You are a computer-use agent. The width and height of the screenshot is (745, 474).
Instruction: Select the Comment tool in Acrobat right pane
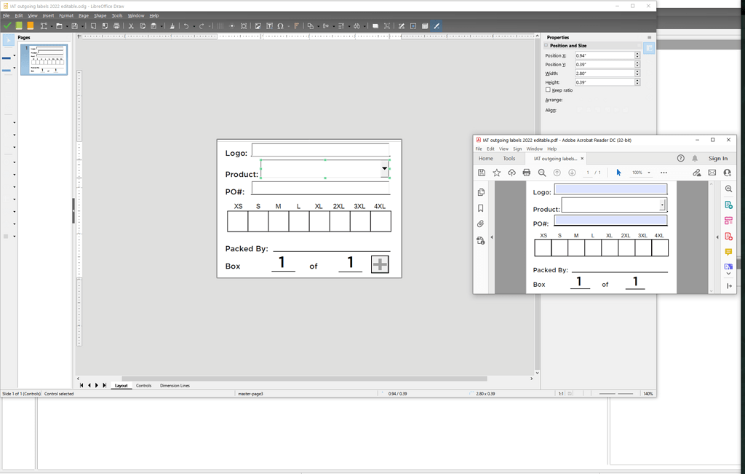click(x=728, y=251)
